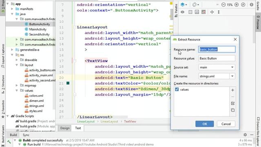261x147 pixels.
Task: Open the File name dropdown arrow
Action: coord(232,76)
